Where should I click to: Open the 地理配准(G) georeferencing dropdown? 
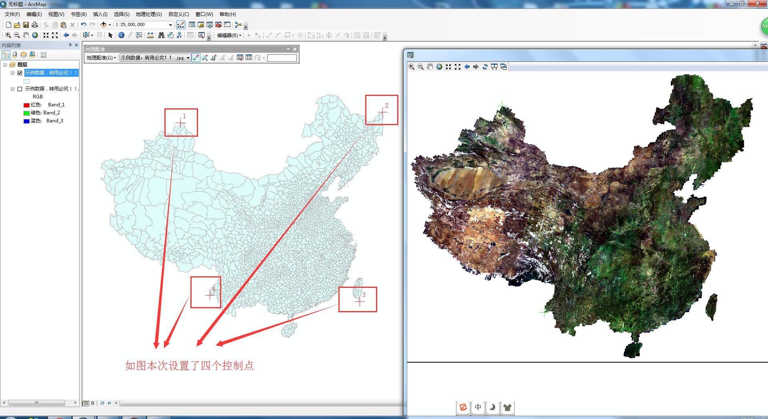pyautogui.click(x=101, y=58)
